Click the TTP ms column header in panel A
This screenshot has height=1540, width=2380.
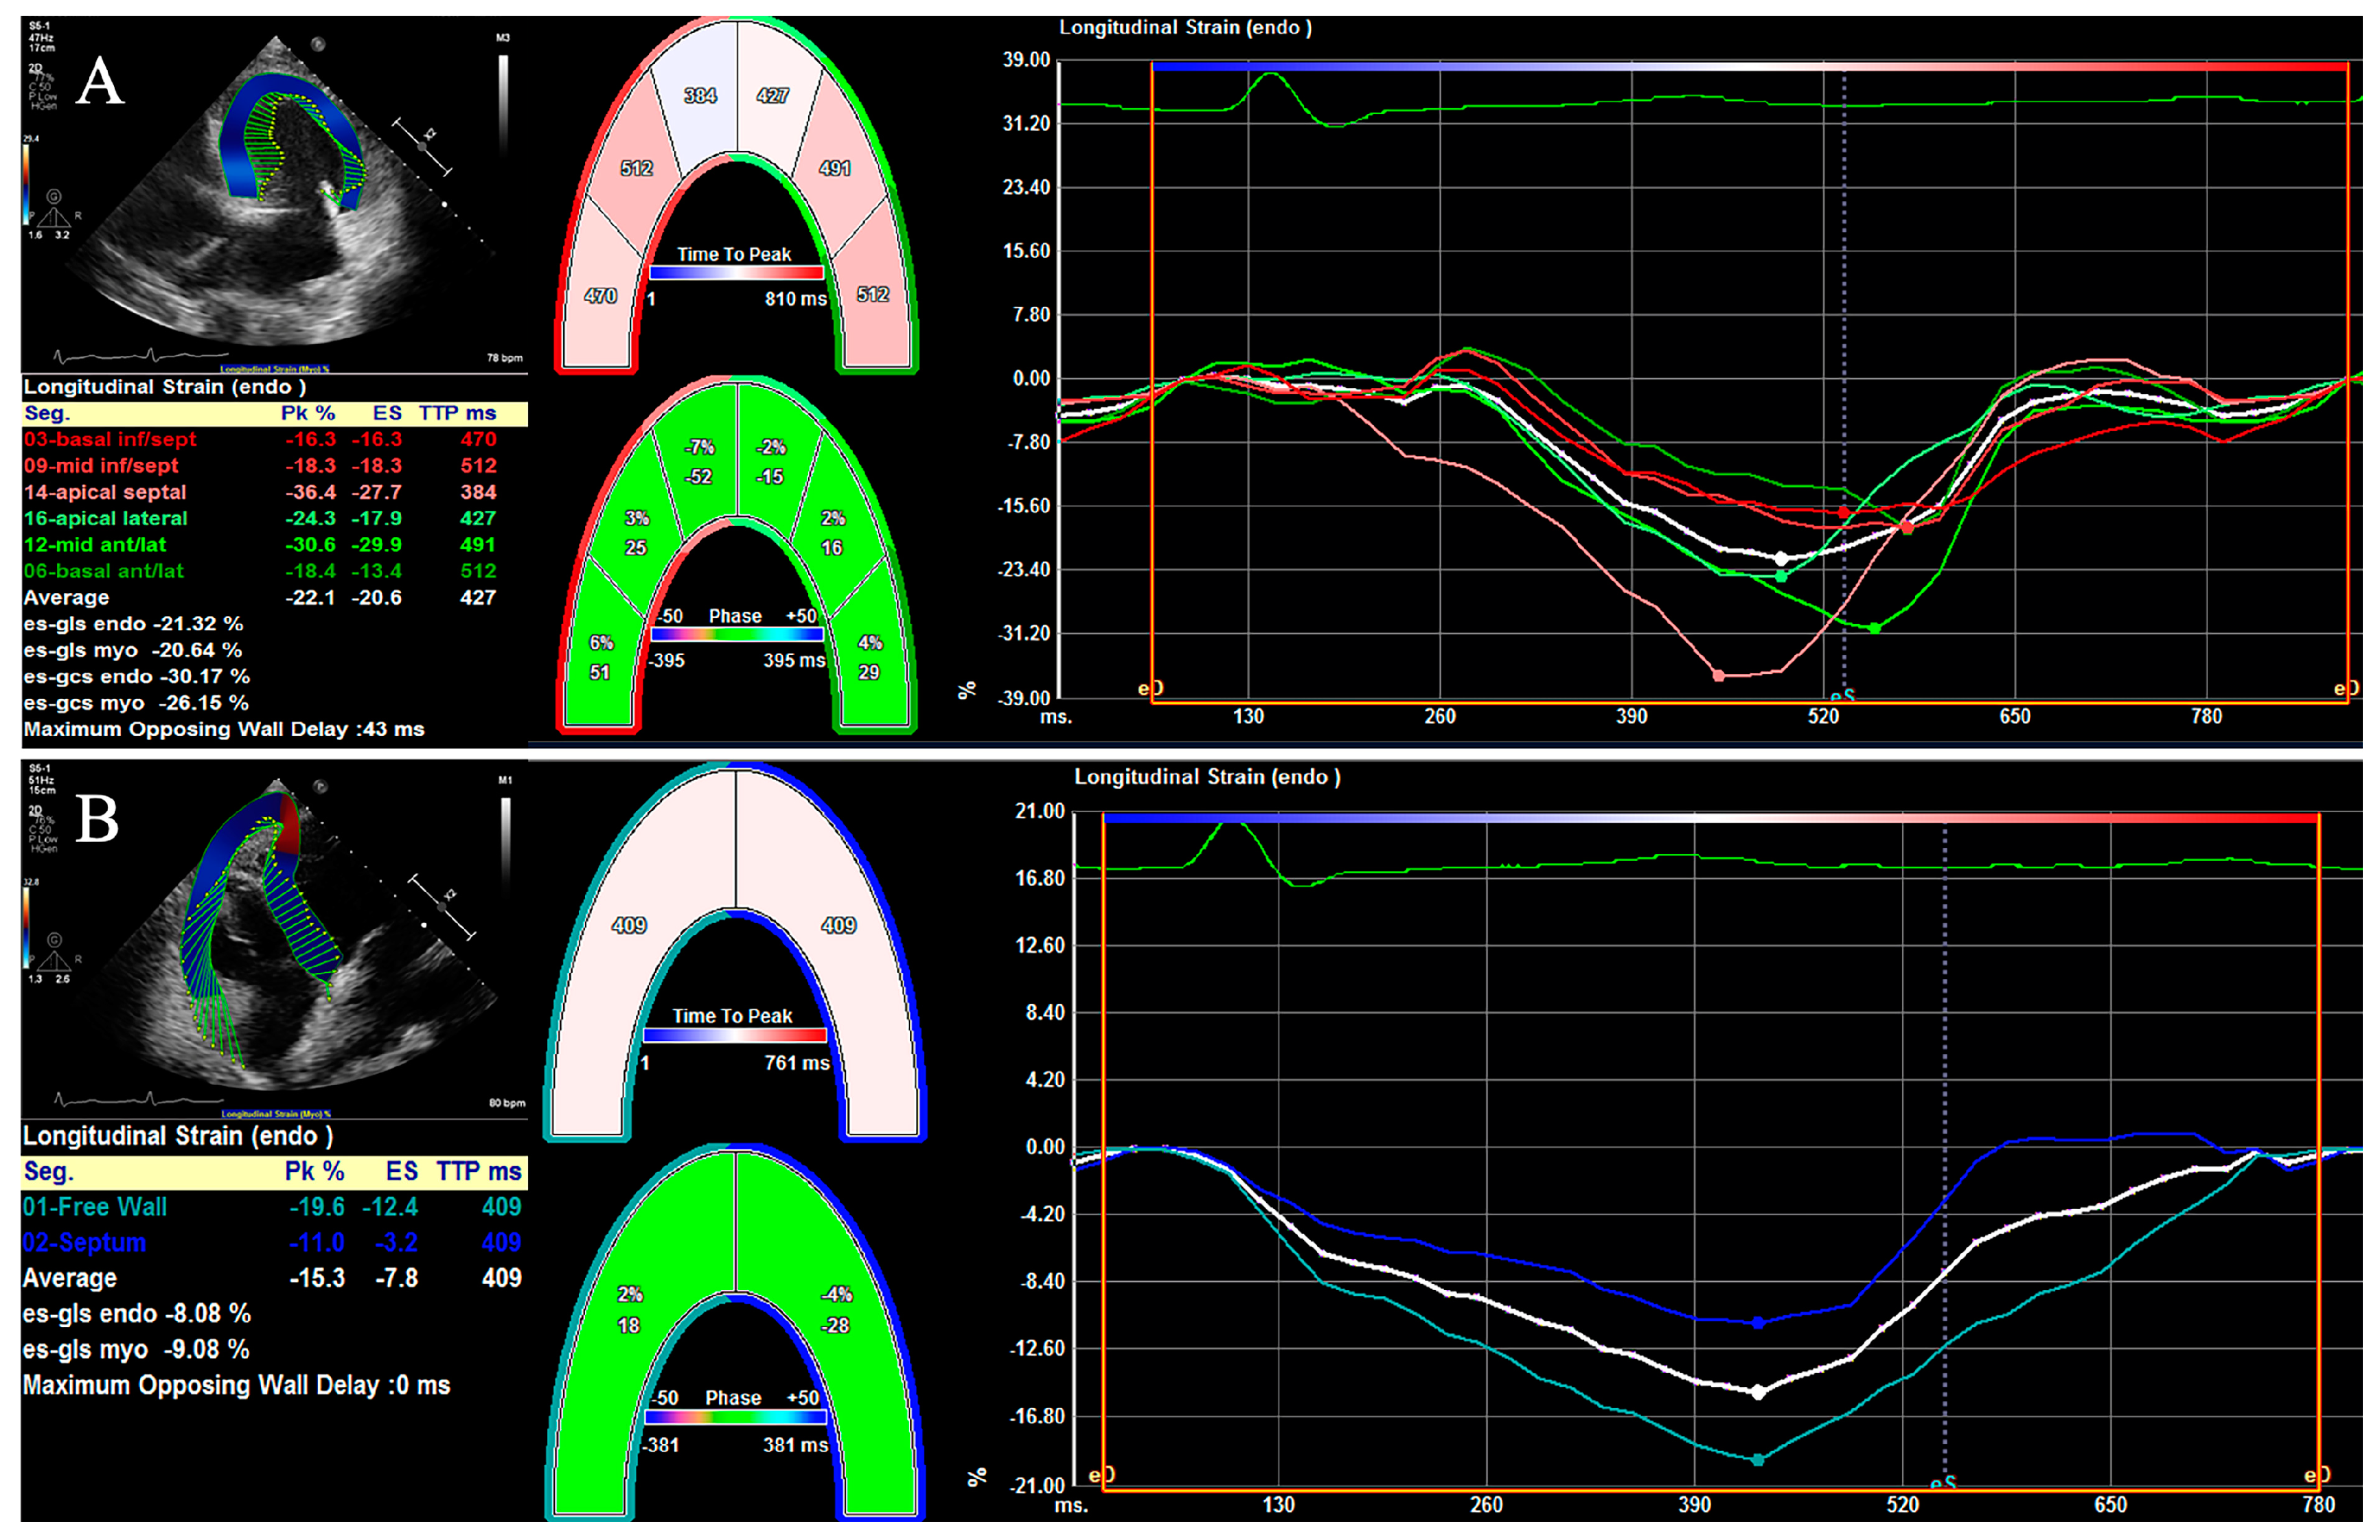click(x=457, y=414)
